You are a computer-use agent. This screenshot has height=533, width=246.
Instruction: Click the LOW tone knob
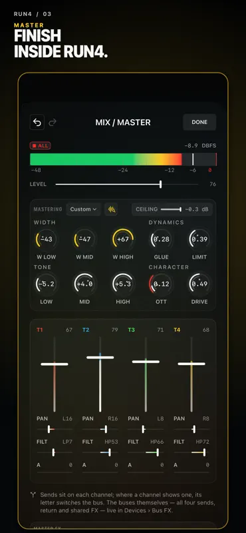click(46, 284)
